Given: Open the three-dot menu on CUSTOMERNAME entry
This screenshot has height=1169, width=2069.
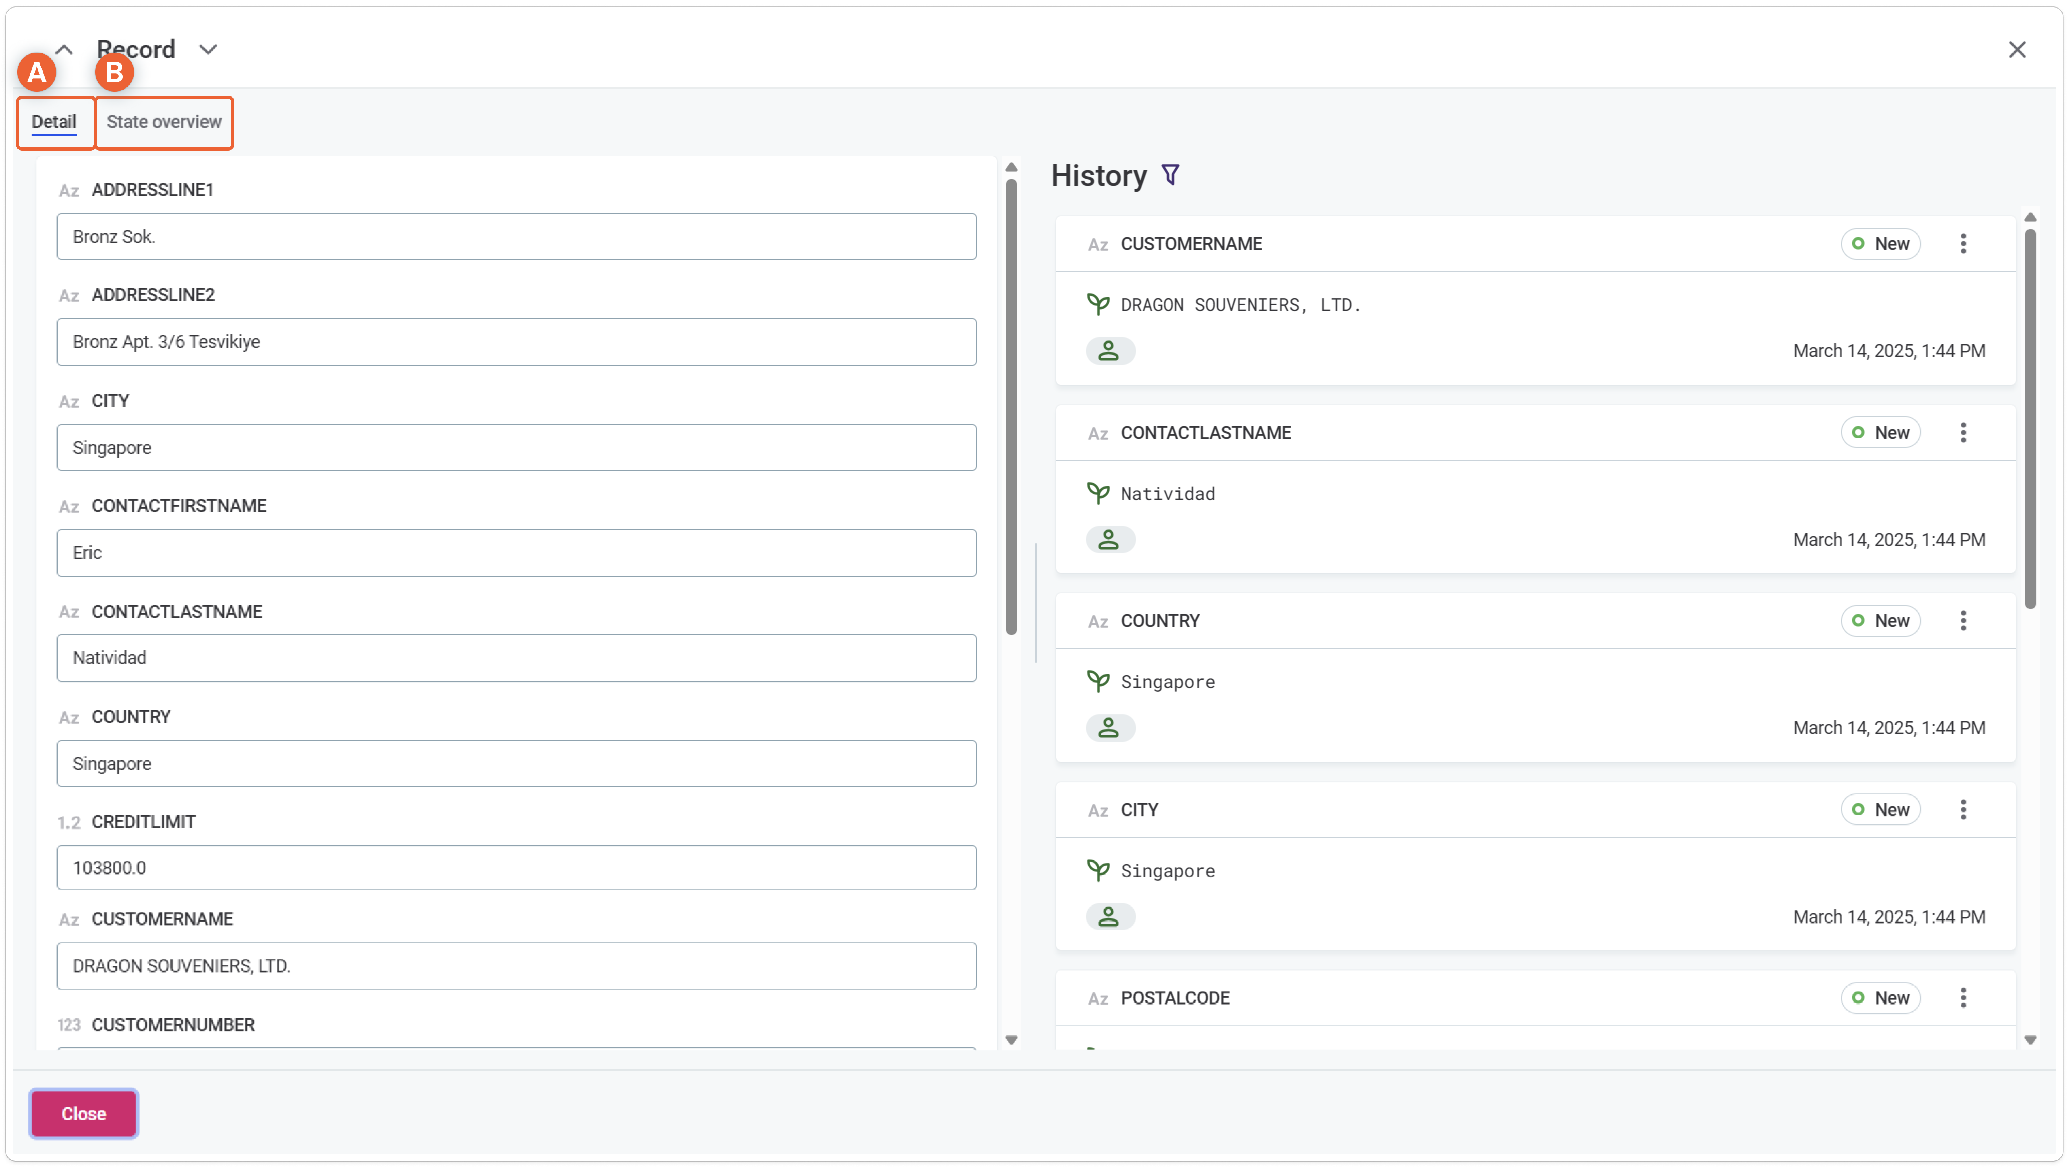Looking at the screenshot, I should click(x=1963, y=243).
